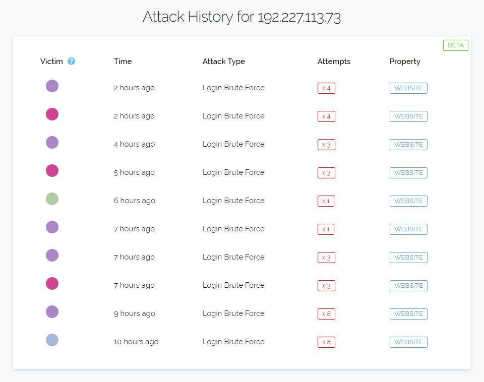Click the Time column header
Image resolution: width=484 pixels, height=382 pixels.
click(x=123, y=61)
